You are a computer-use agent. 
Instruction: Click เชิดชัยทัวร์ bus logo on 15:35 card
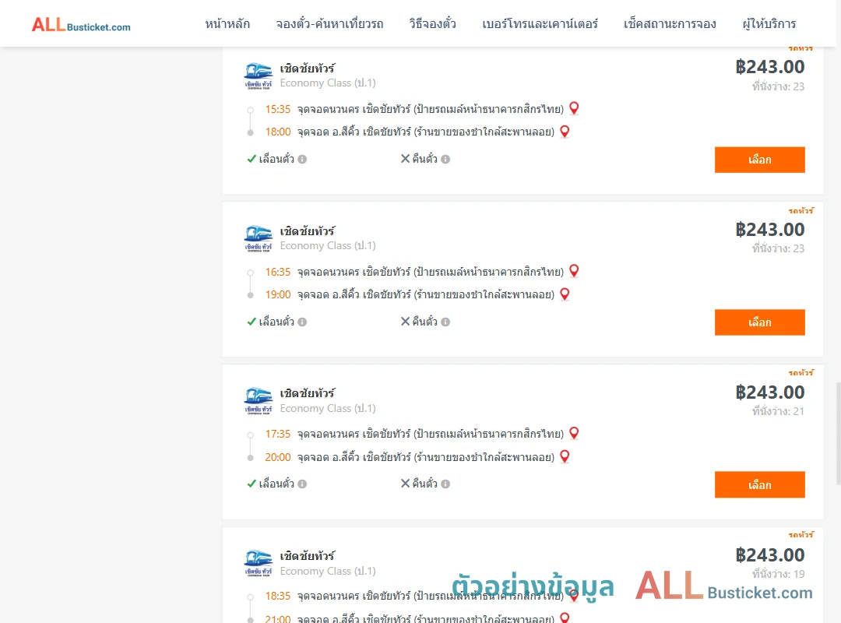(258, 76)
